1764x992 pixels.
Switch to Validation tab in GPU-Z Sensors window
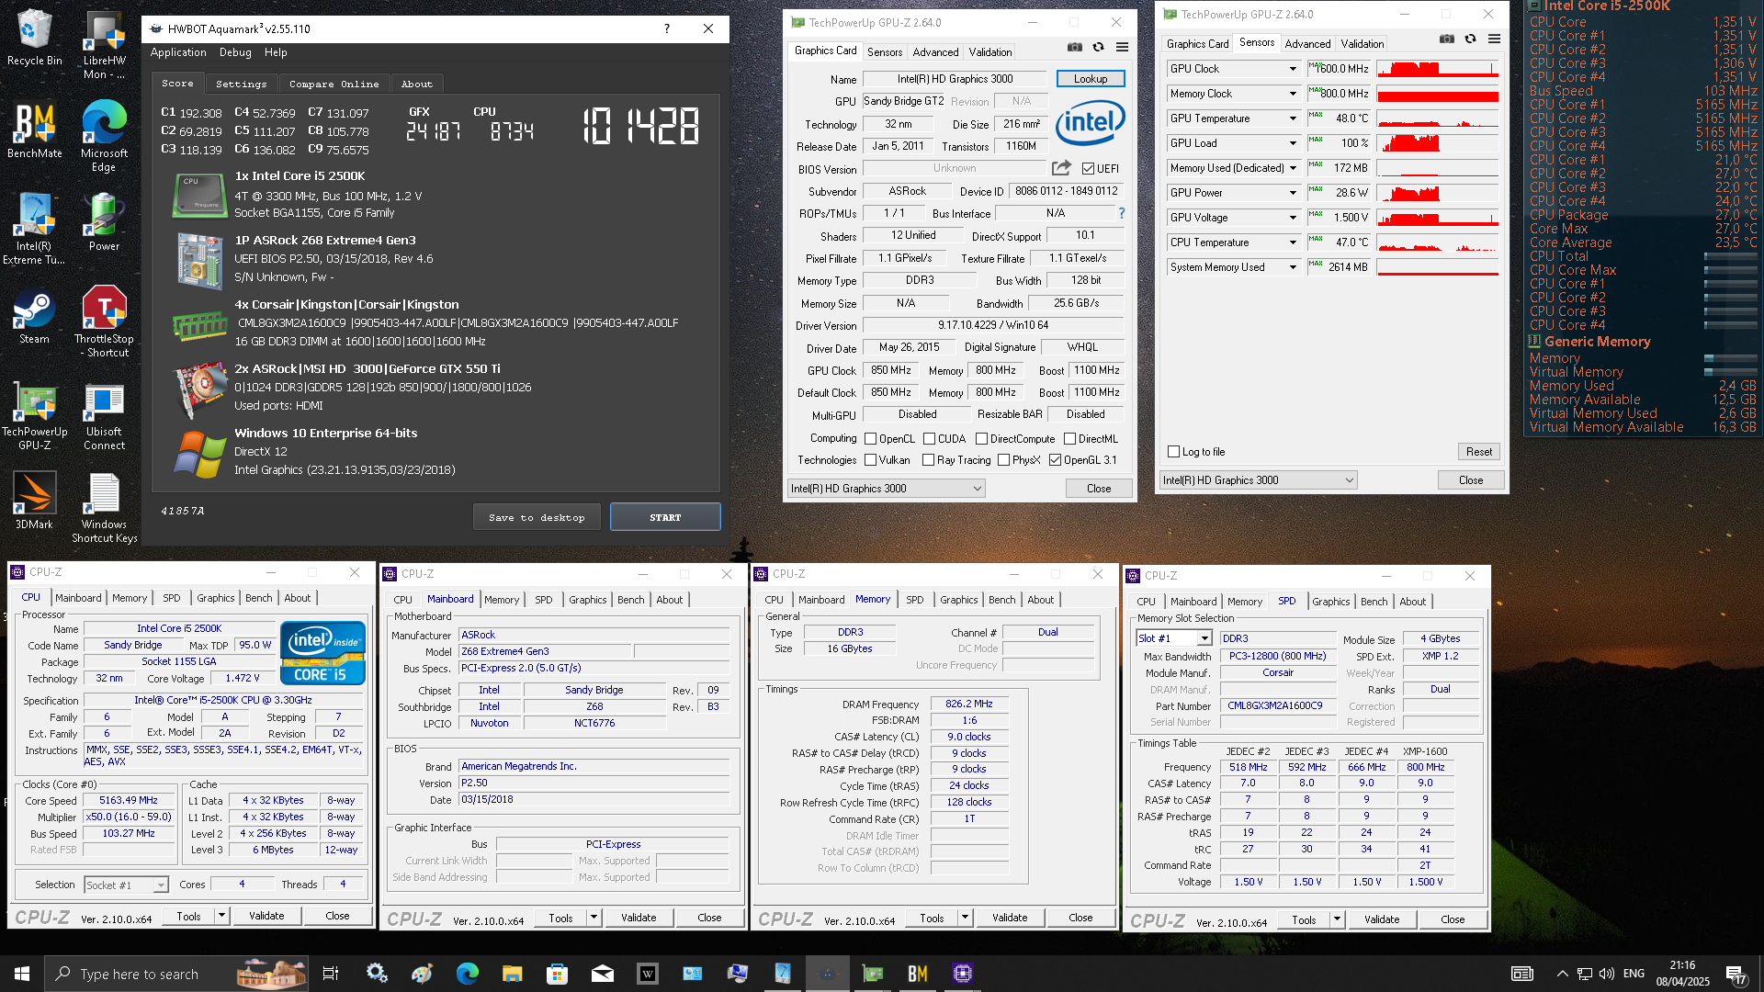1362,43
